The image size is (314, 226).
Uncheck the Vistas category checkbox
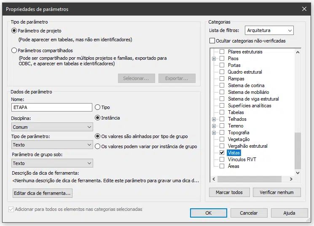(222, 153)
